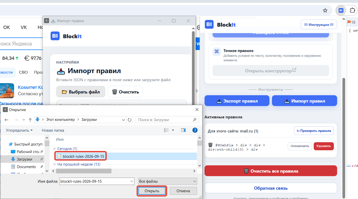Viewport: 358px width, 199px height.
Task: Go back in the file dialog
Action: click(7, 120)
